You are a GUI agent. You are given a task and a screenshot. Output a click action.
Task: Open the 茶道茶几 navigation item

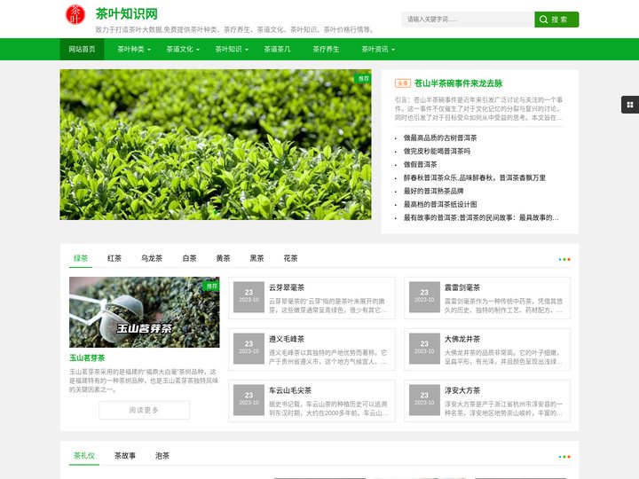277,50
